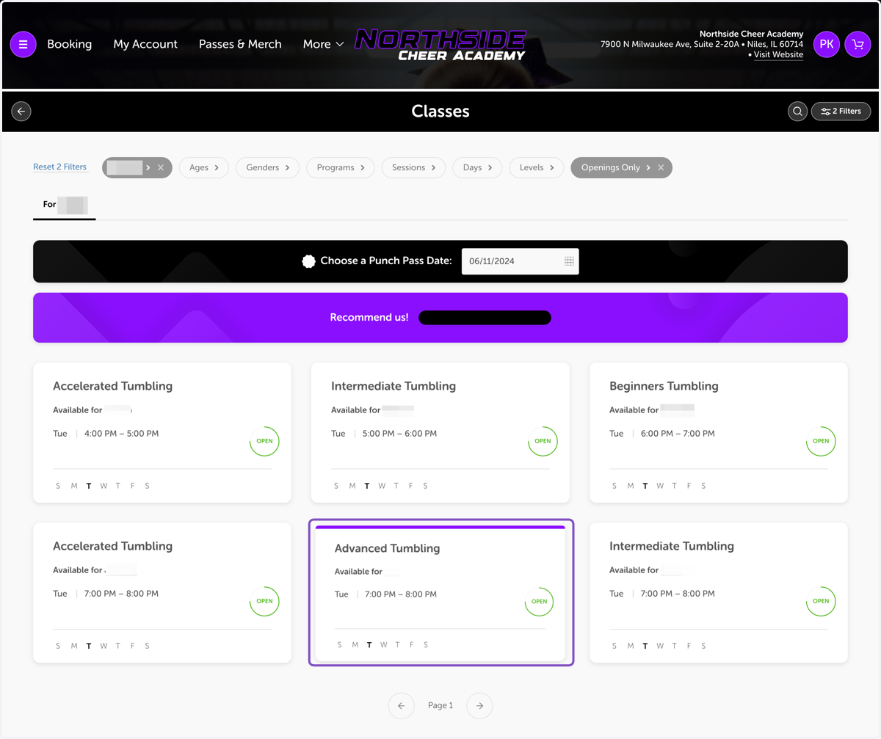
Task: Open the Beginners Tumbling class card
Action: tap(719, 432)
